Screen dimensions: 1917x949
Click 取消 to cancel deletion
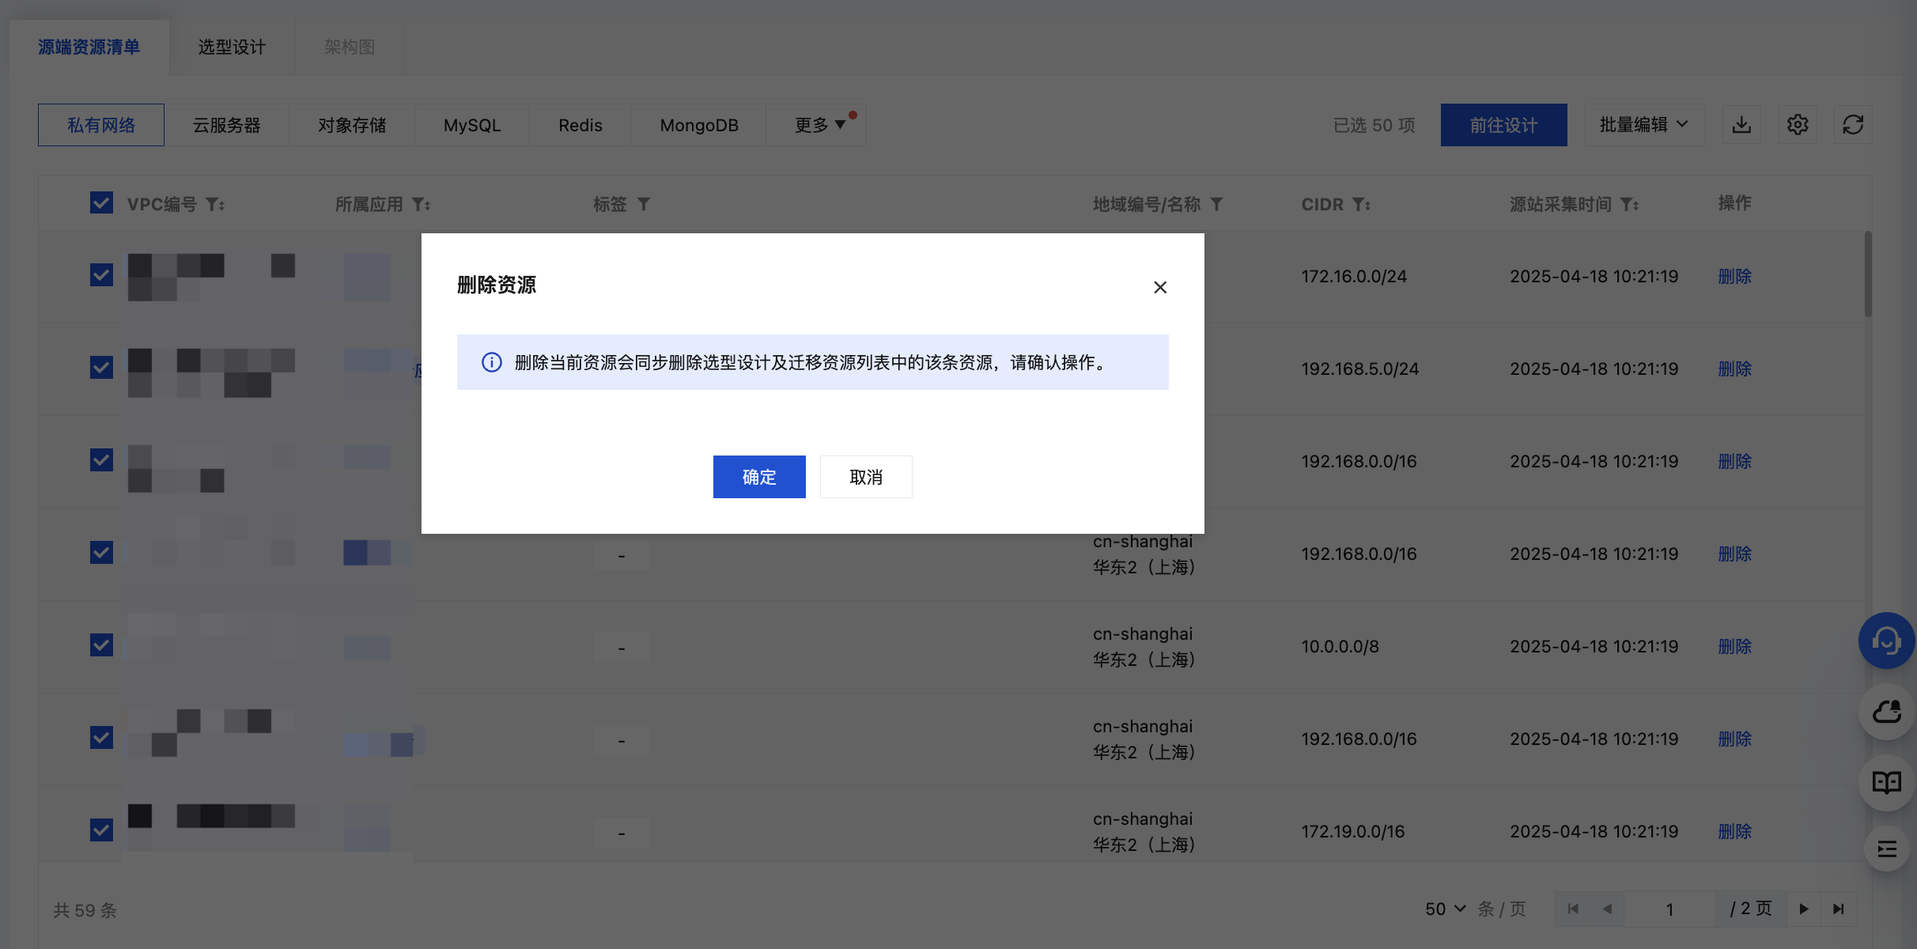[x=866, y=477]
